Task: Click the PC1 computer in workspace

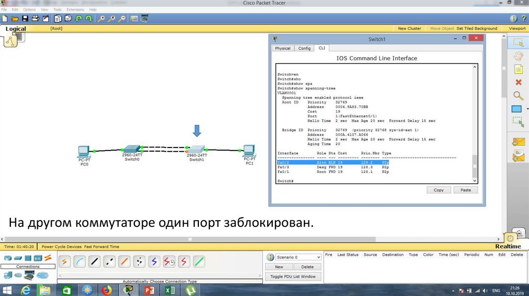Action: click(x=250, y=151)
